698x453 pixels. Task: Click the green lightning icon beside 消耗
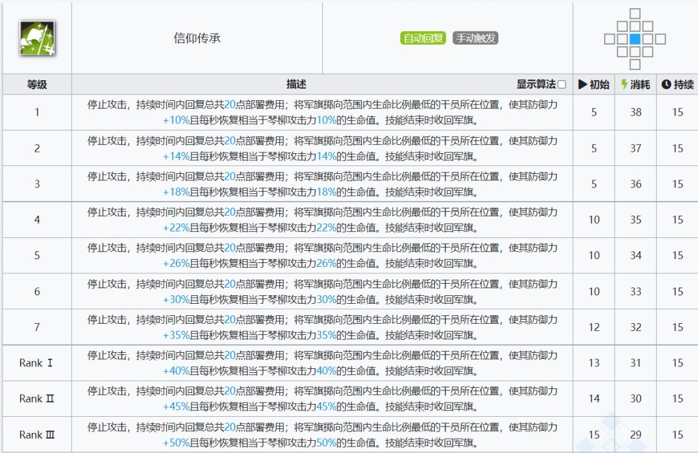pos(624,85)
